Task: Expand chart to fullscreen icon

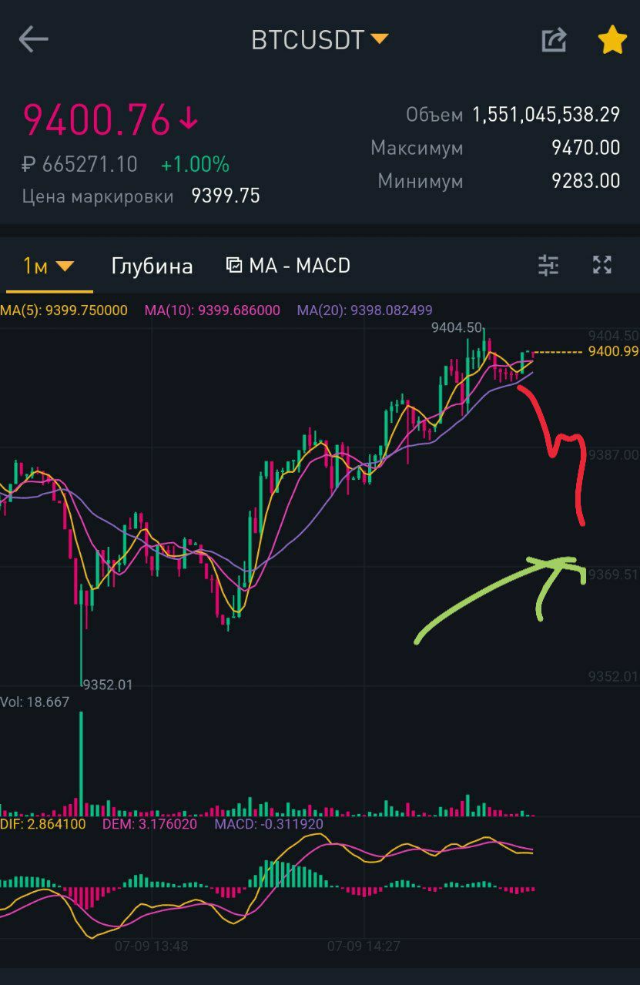Action: coord(602,265)
